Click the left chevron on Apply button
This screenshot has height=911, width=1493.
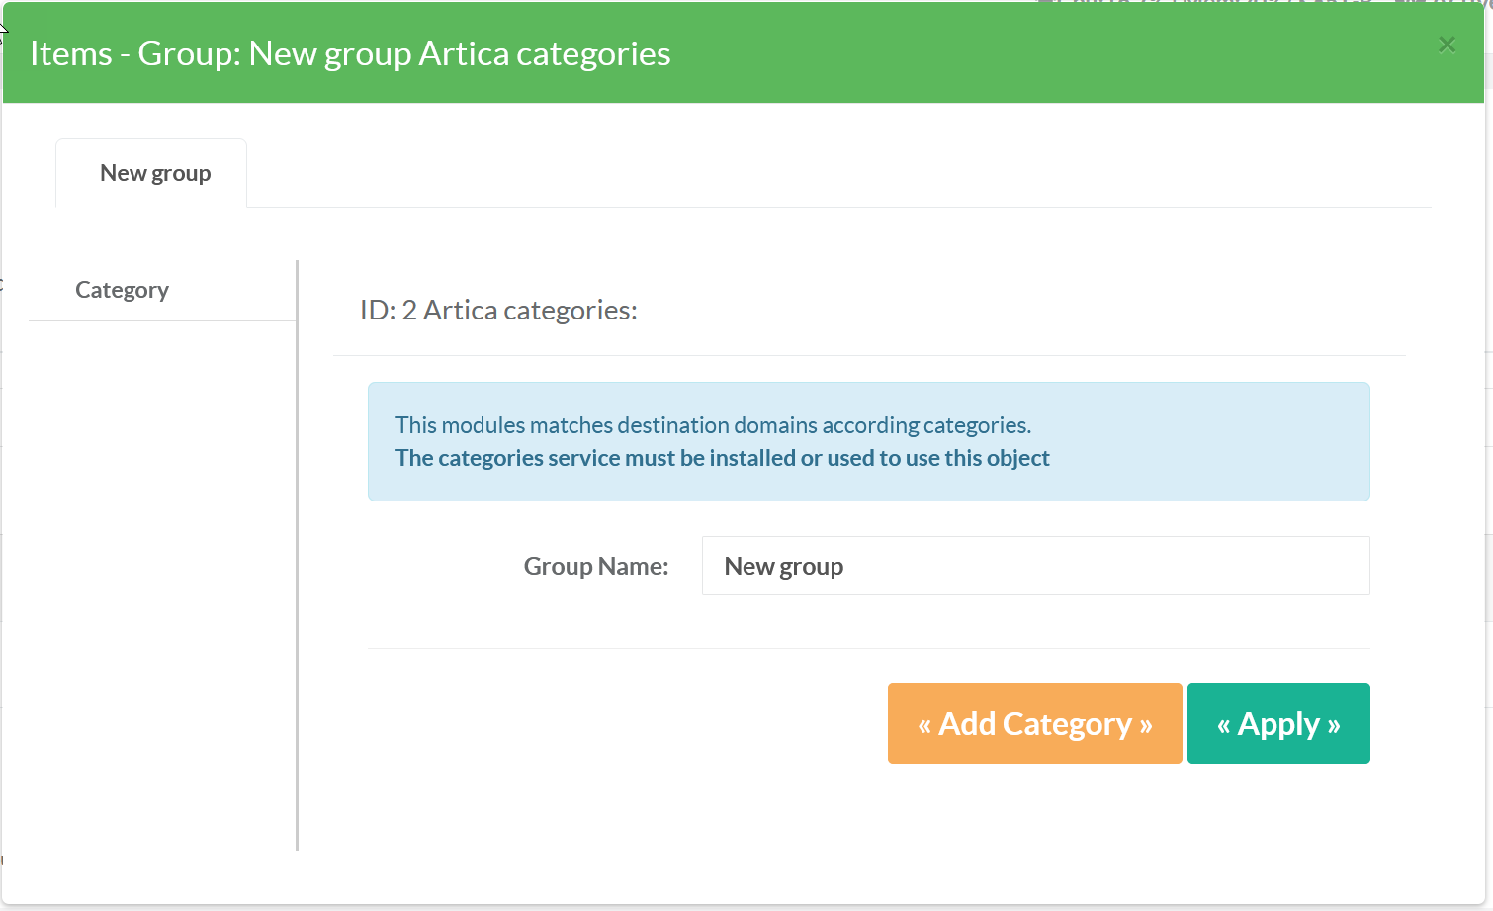[1224, 726]
